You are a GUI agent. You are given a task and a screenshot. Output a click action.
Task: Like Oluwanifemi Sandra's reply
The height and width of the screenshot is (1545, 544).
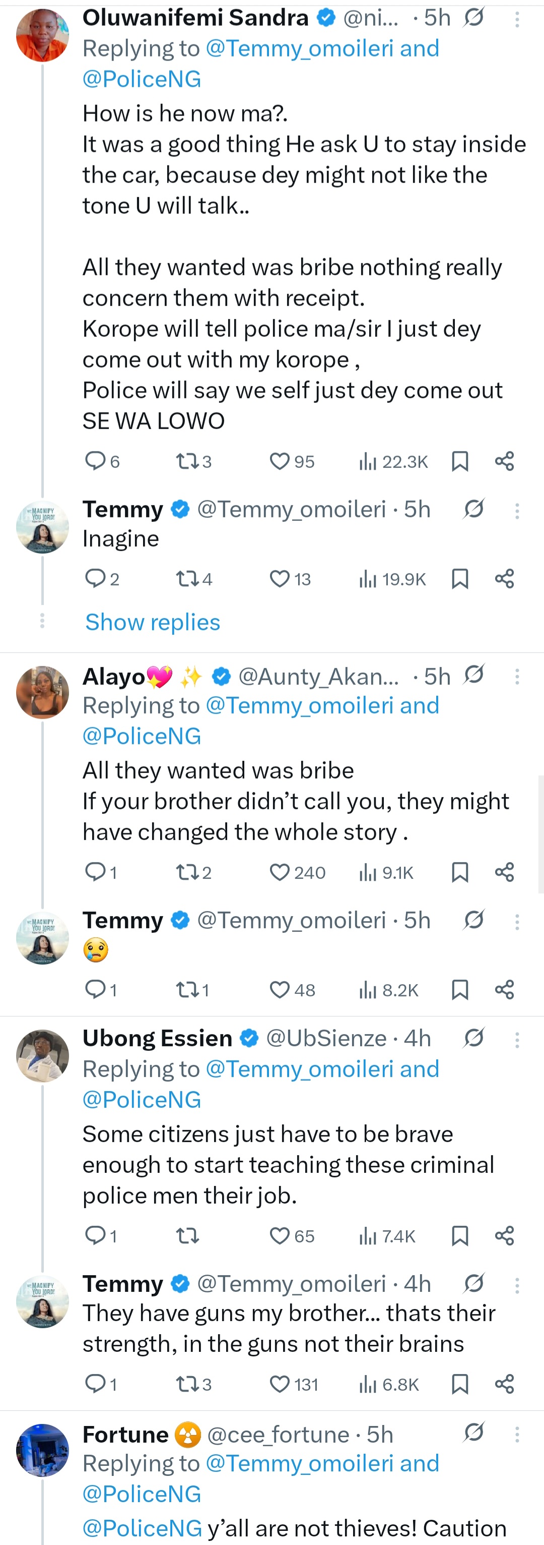pos(281,460)
